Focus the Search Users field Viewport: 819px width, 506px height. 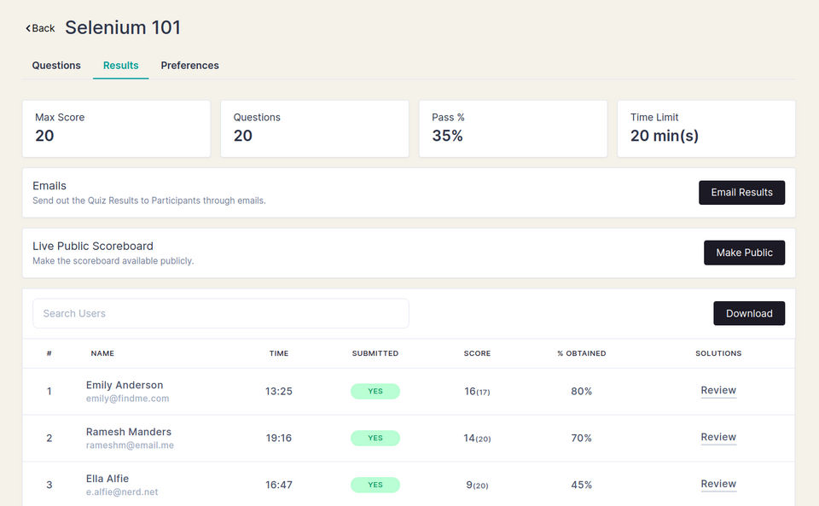coord(220,313)
